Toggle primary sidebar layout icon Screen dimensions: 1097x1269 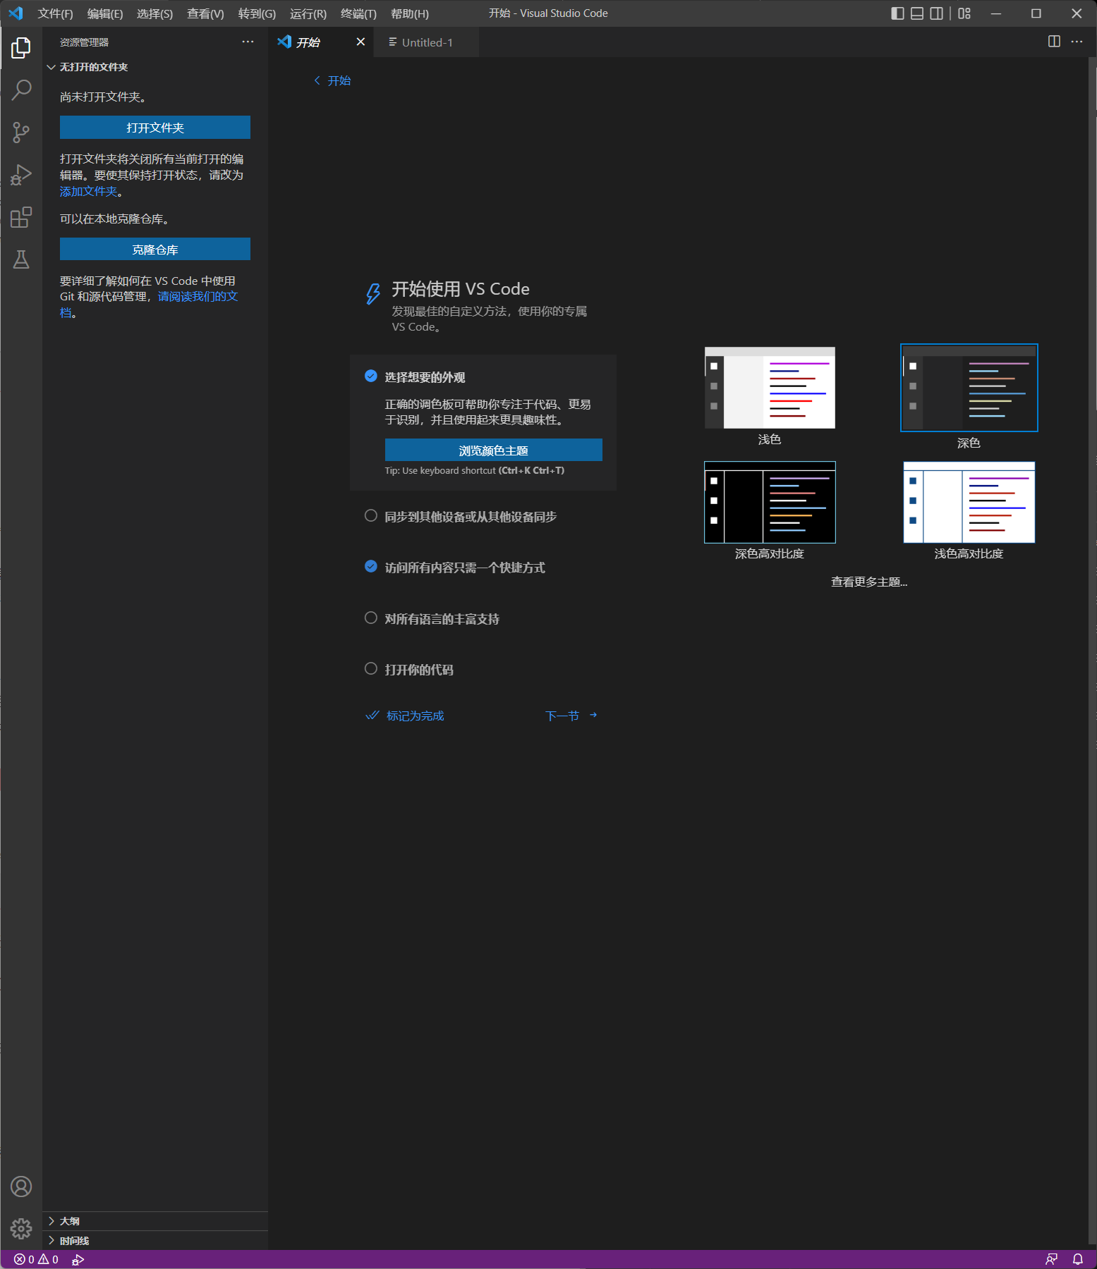897,13
